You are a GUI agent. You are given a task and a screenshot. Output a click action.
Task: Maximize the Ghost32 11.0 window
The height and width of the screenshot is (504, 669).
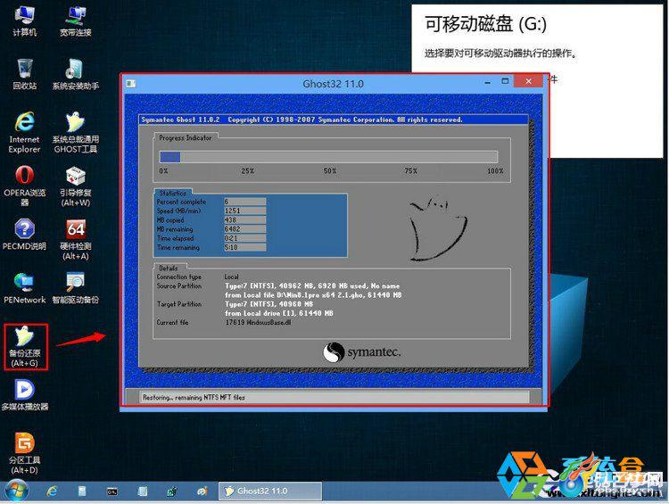[x=505, y=81]
